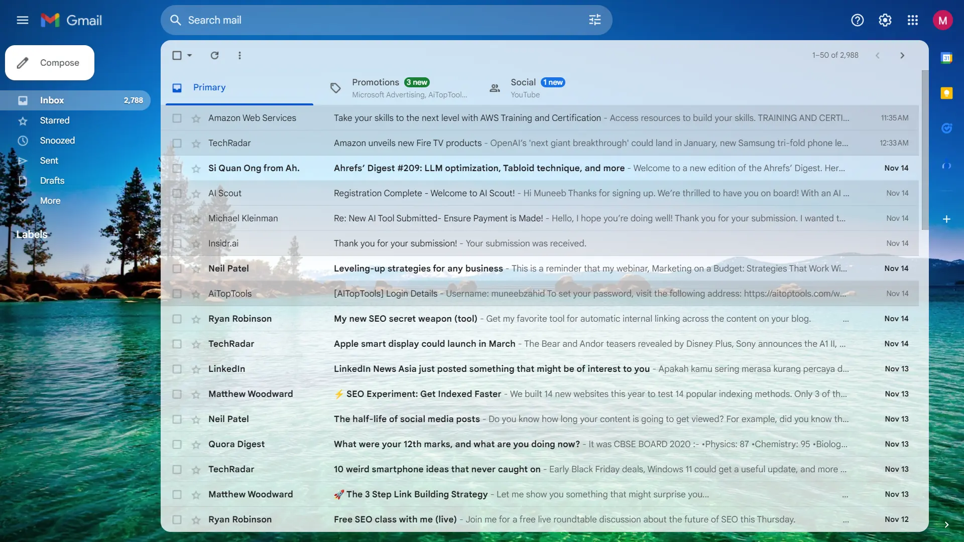
Task: Open the Google apps grid
Action: pos(913,20)
